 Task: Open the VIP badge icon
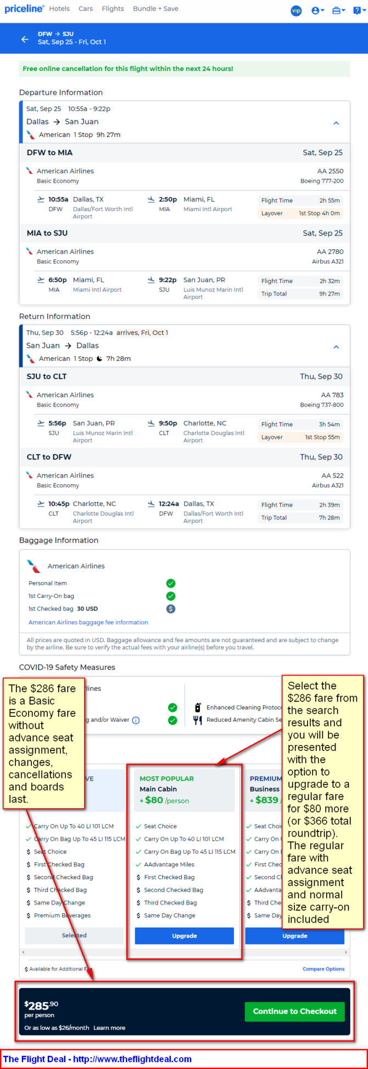(x=296, y=10)
